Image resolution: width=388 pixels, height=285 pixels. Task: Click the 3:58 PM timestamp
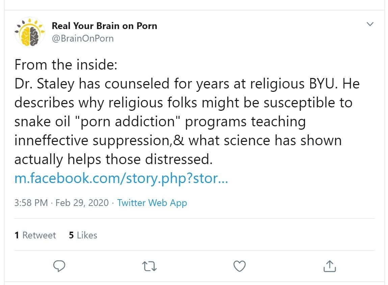pyautogui.click(x=31, y=203)
